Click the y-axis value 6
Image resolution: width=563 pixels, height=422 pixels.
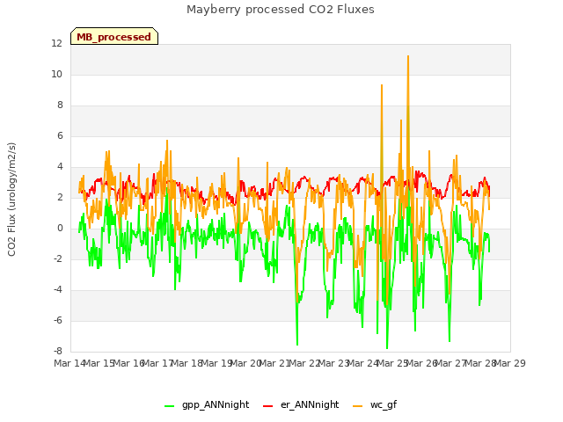pyautogui.click(x=60, y=135)
